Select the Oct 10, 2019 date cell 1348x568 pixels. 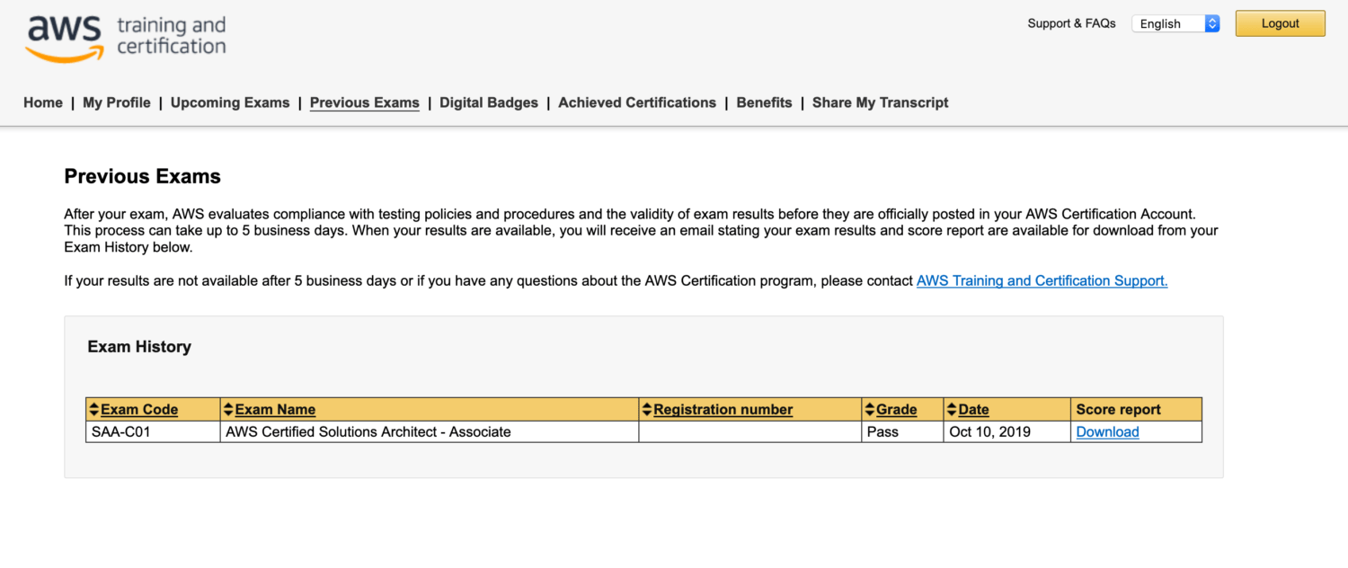coord(1007,432)
